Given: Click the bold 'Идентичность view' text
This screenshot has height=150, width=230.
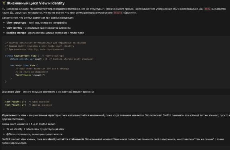Looking at the screenshot, I should 14,115.
